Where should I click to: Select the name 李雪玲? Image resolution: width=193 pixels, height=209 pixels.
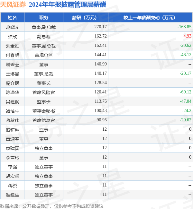coord(13,158)
